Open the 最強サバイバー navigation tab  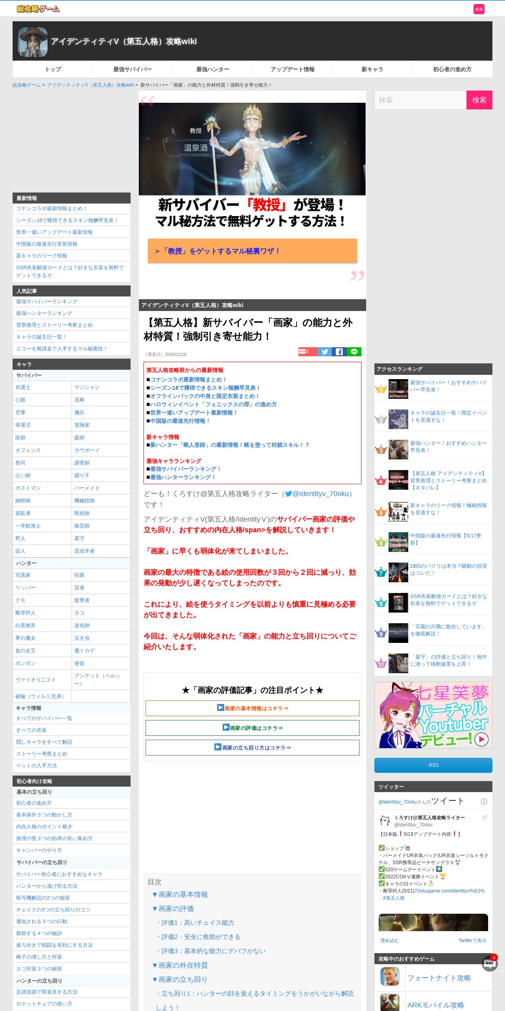coord(133,69)
